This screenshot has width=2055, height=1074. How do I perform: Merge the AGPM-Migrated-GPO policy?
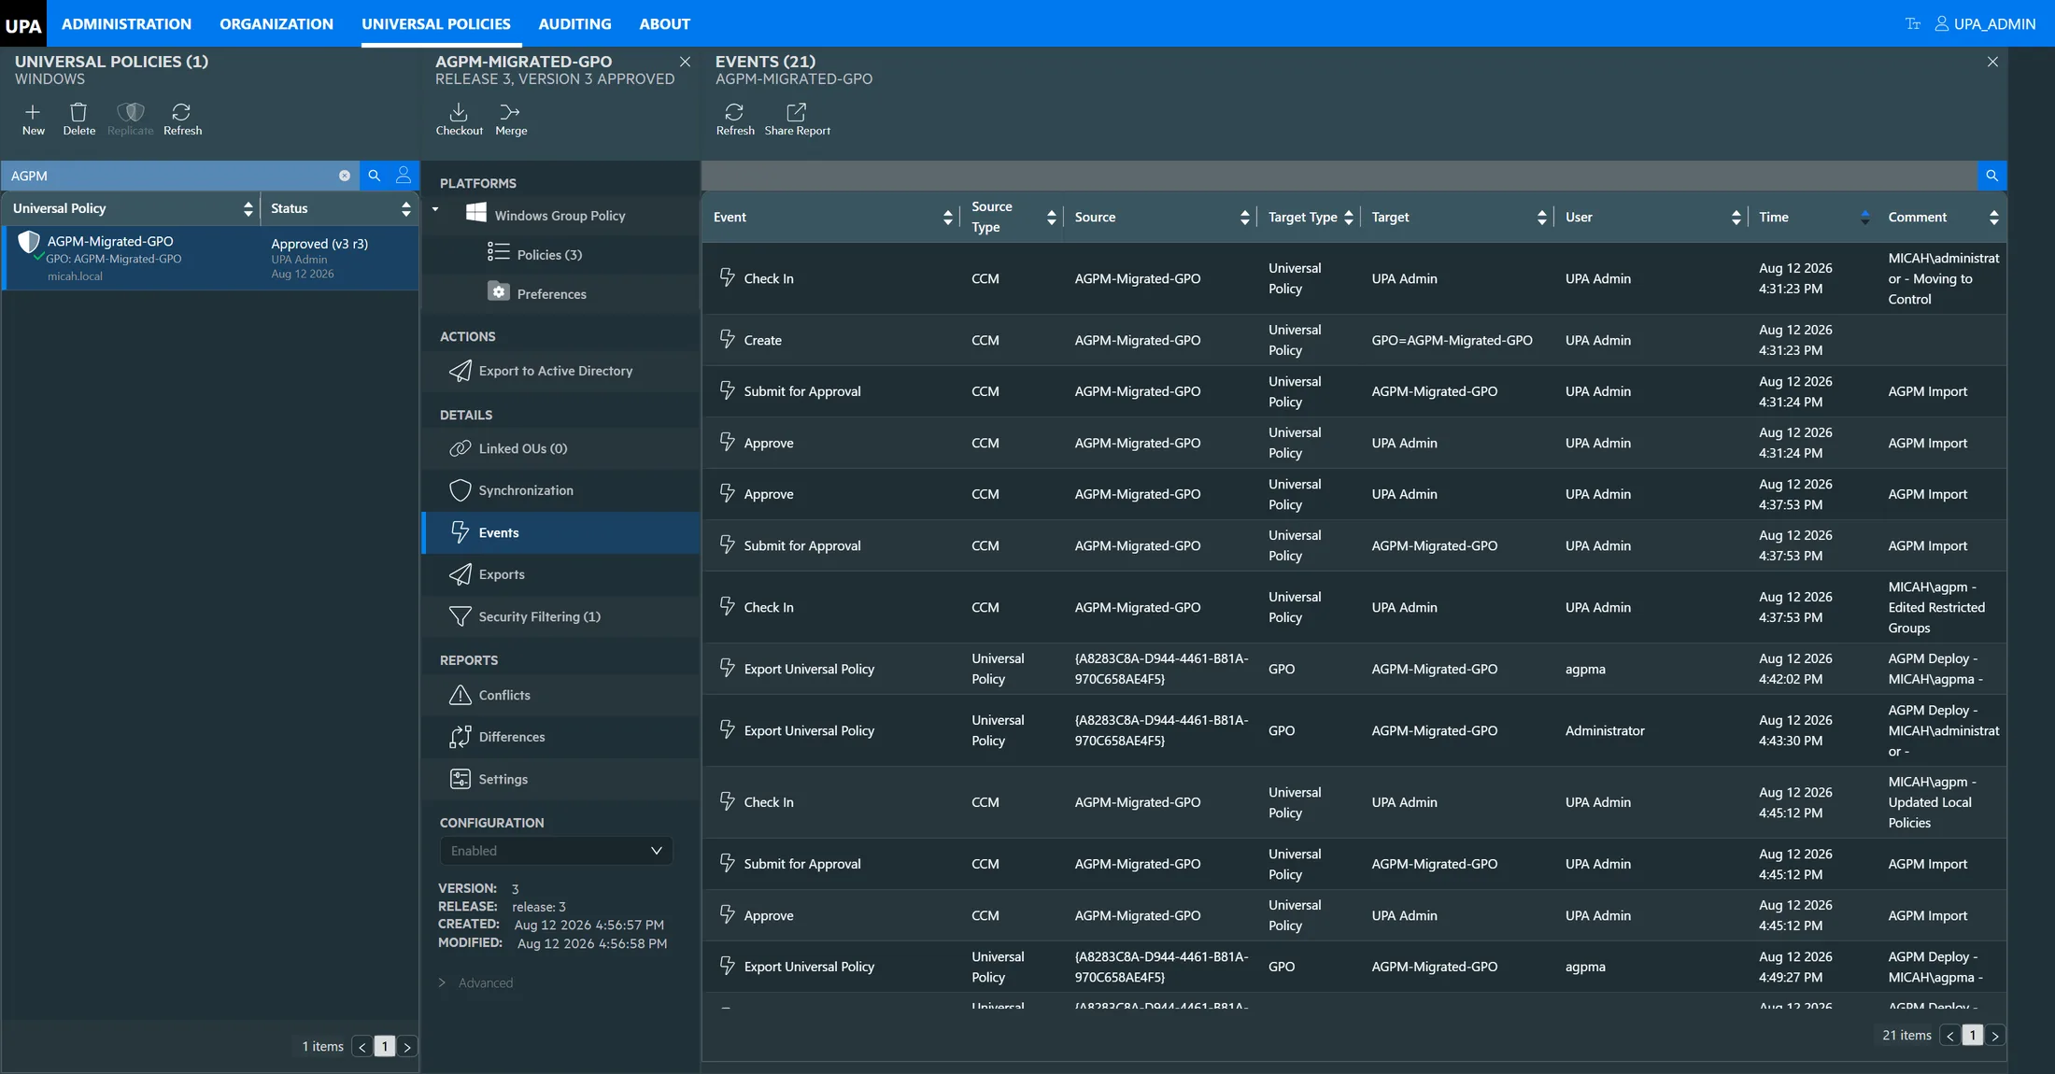(511, 120)
